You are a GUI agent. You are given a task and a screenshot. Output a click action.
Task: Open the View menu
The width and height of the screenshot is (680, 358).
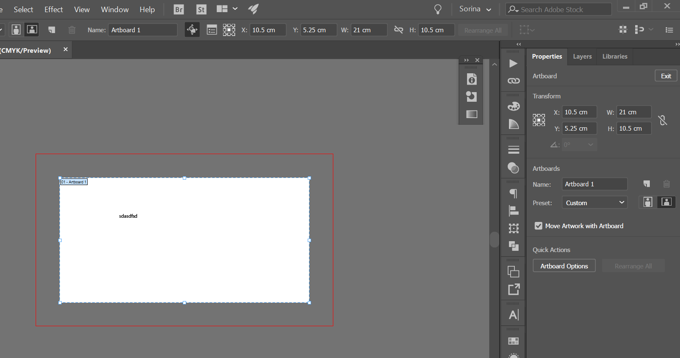[82, 9]
